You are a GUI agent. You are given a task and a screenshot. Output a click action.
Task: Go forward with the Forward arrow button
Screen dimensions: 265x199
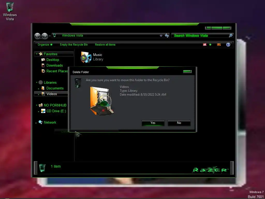point(45,36)
